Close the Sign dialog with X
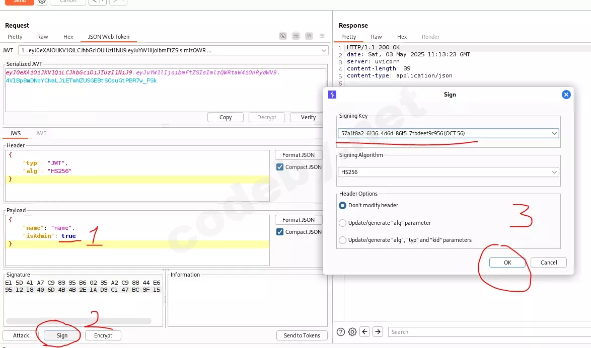591x348 pixels. coord(566,95)
